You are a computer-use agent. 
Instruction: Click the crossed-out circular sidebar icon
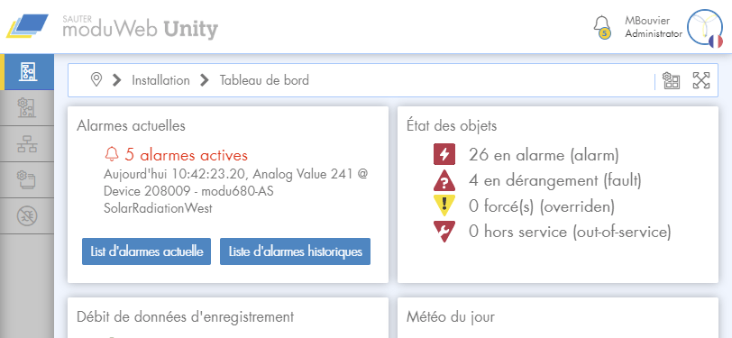[x=27, y=215]
